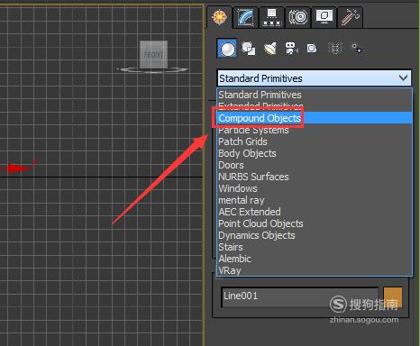Click the FRONT ViewCube face
The width and height of the screenshot is (420, 346).
pyautogui.click(x=153, y=55)
